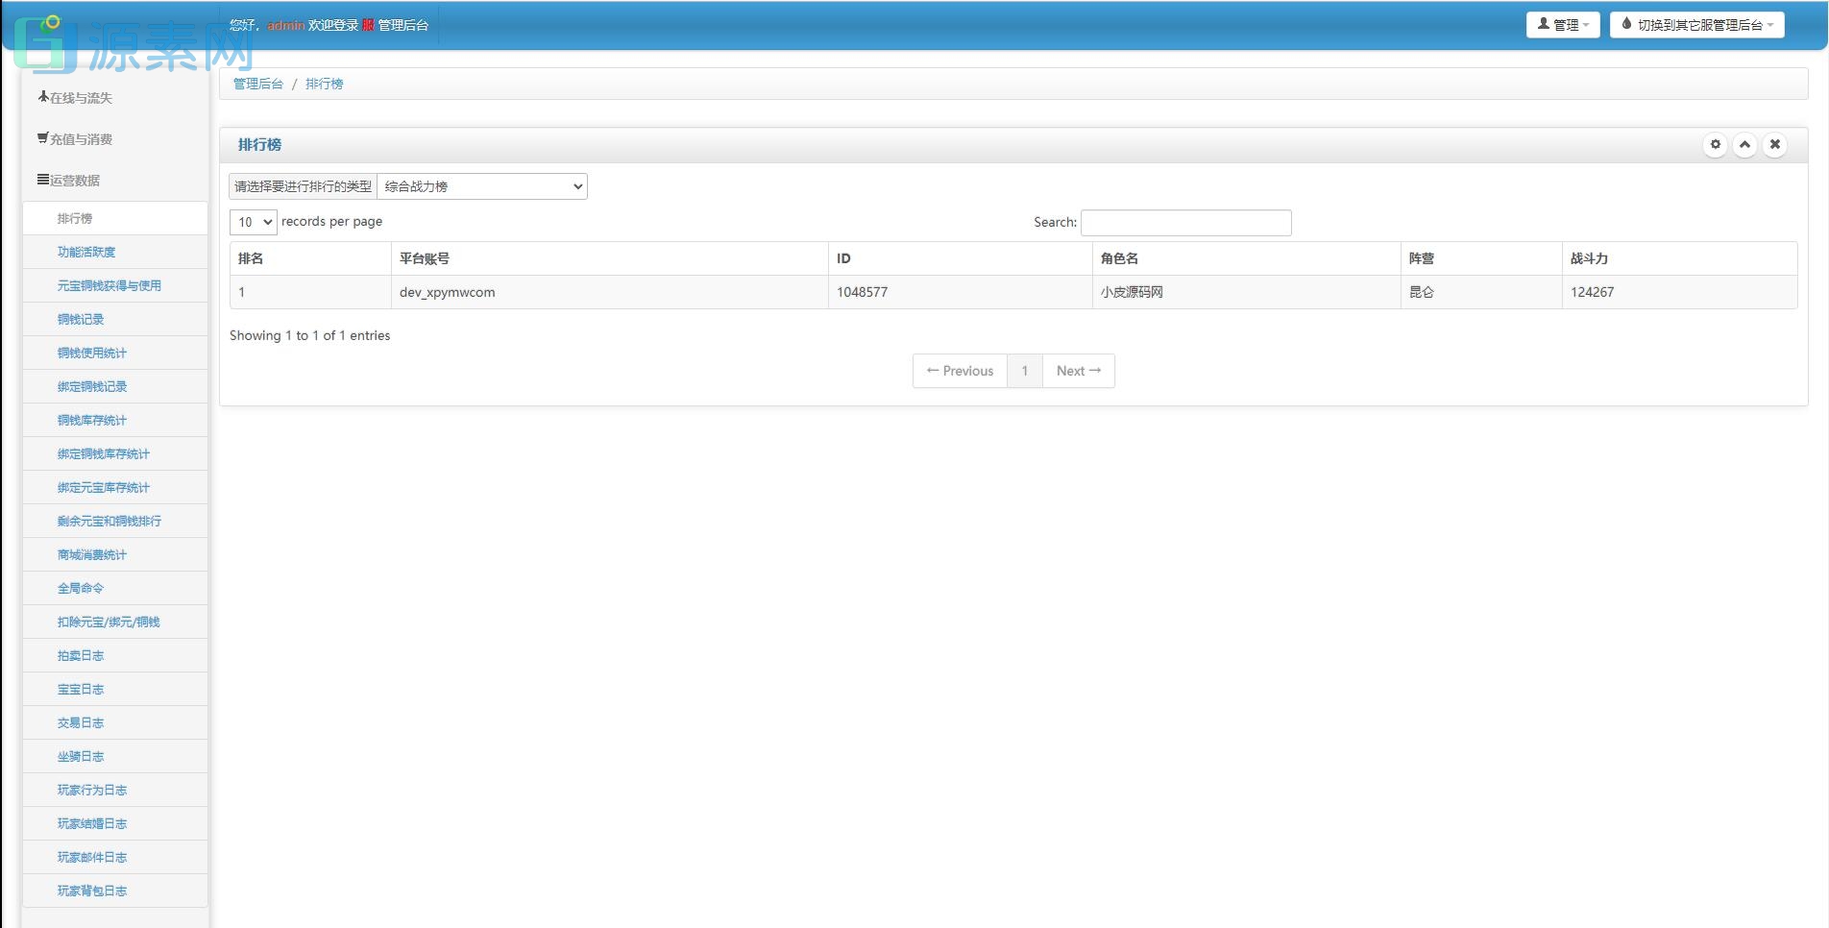Image resolution: width=1829 pixels, height=928 pixels.
Task: Click the panel settings gear icon
Action: coord(1715,145)
